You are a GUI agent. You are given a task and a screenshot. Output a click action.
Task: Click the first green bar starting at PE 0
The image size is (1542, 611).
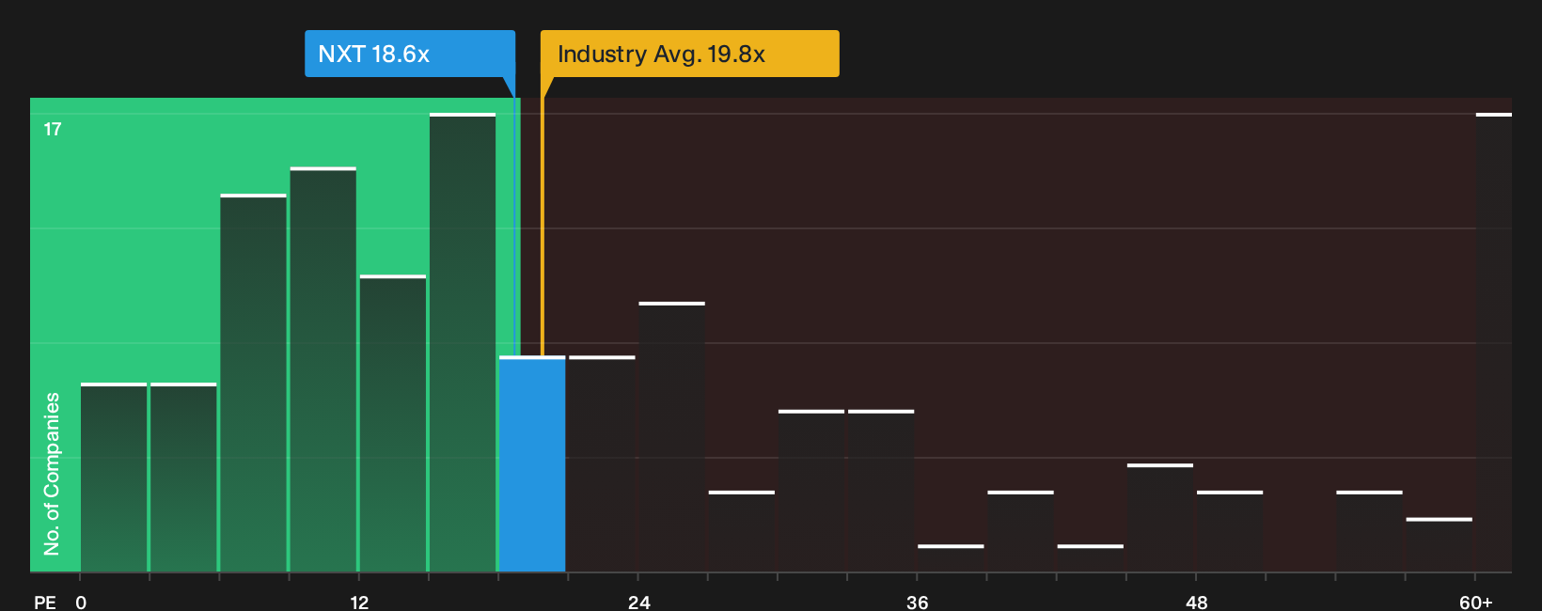click(x=114, y=478)
